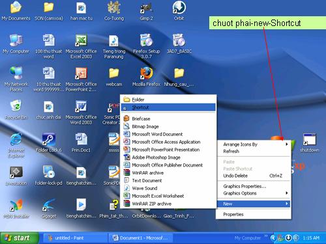Image resolution: width=326 pixels, height=244 pixels.
Task: Choose Properties in the context menu
Action: (x=254, y=215)
